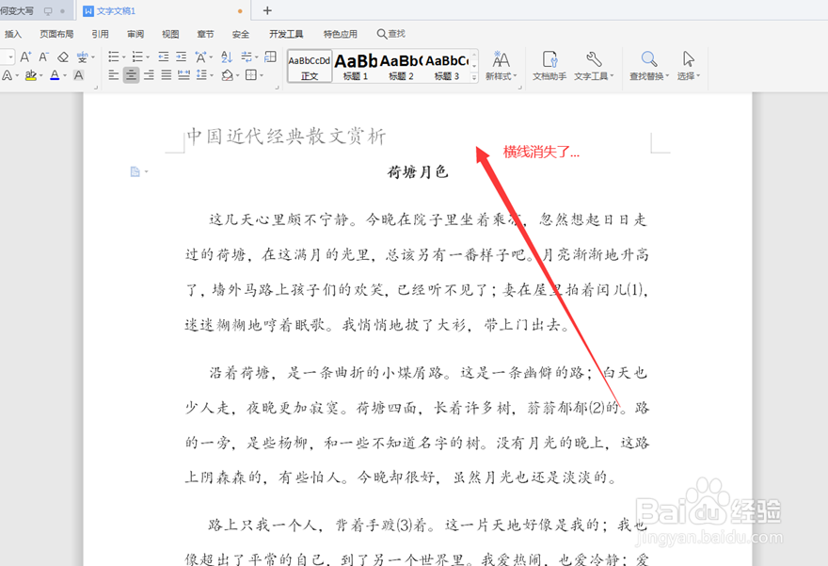This screenshot has width=828, height=566.
Task: Open font color dropdown arrow
Action: click(65, 75)
